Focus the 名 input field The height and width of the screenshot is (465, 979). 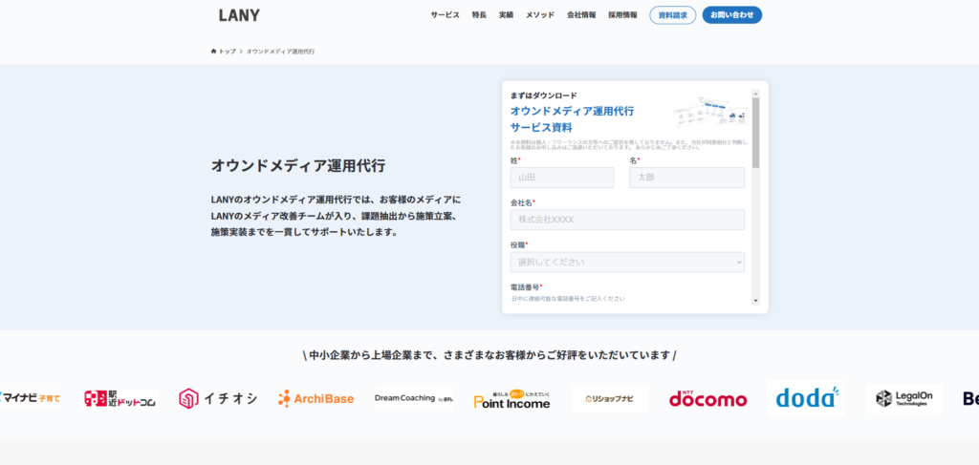(686, 178)
